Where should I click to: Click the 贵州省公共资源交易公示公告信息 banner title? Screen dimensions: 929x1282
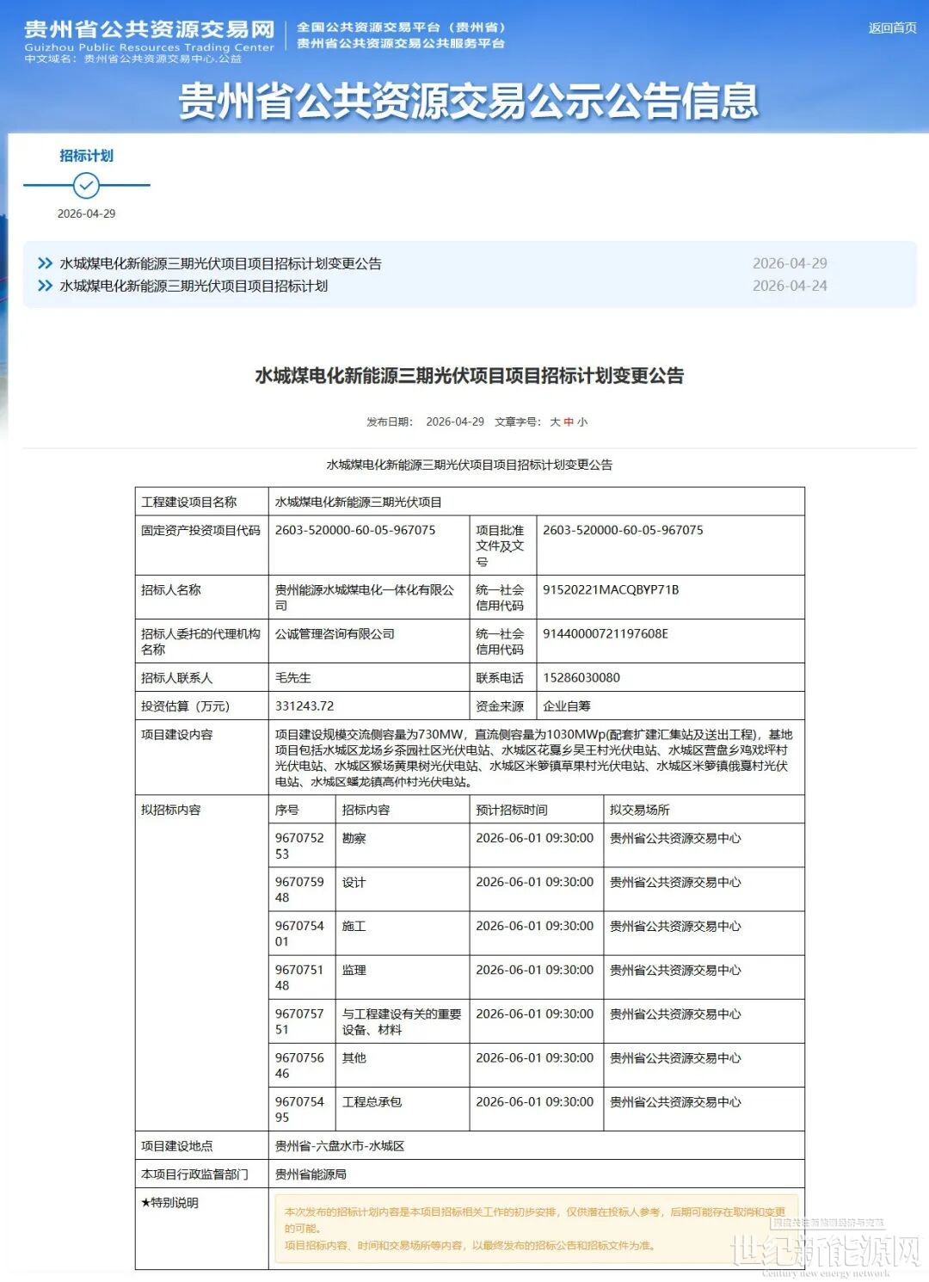[x=468, y=101]
